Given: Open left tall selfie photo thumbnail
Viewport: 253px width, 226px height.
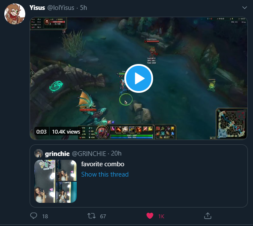Looking at the screenshot, I should 45,181.
